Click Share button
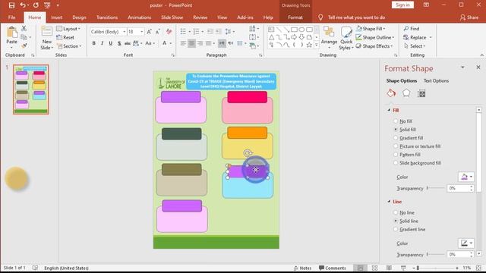 point(469,17)
